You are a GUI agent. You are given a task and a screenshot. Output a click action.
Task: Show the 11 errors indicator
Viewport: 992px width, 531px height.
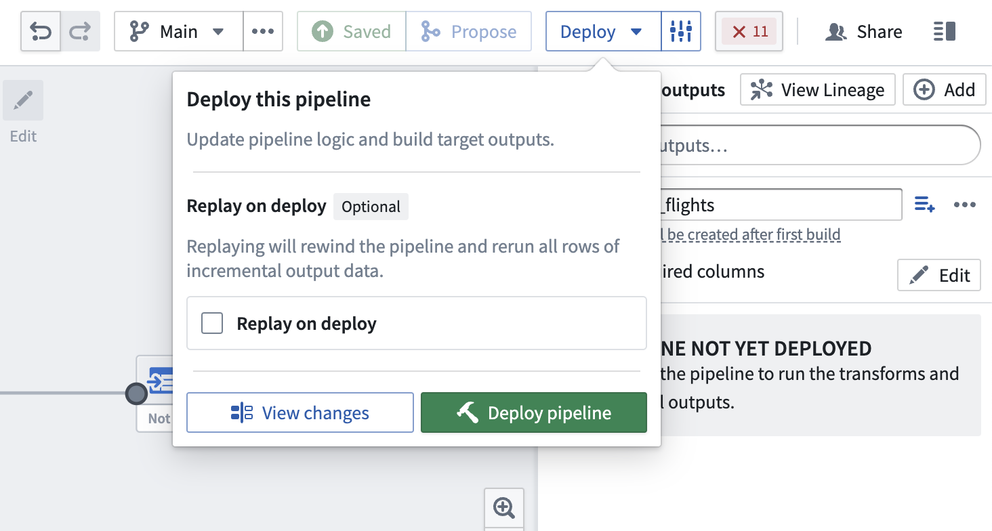coord(749,31)
